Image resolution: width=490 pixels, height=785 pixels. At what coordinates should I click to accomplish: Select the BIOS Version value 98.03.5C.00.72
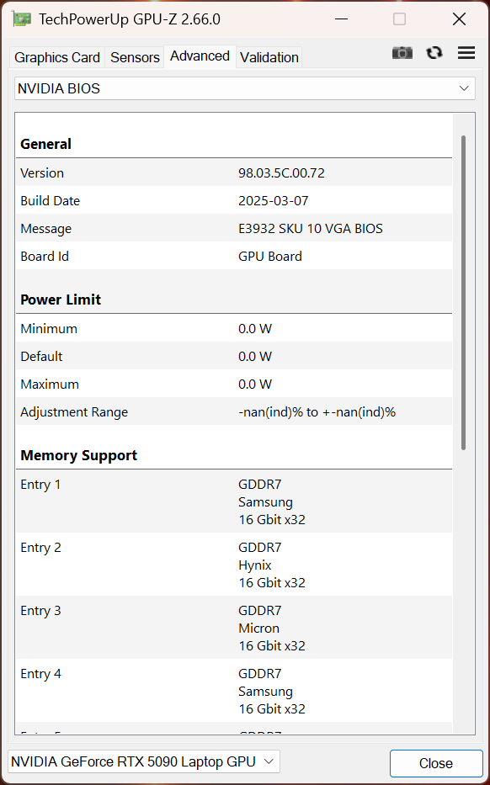[x=281, y=173]
